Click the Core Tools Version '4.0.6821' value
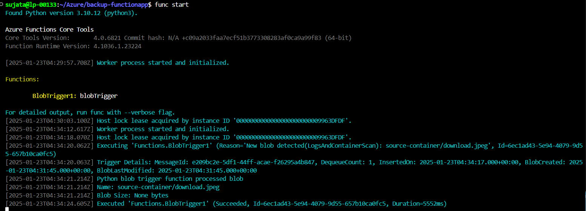 [107, 38]
